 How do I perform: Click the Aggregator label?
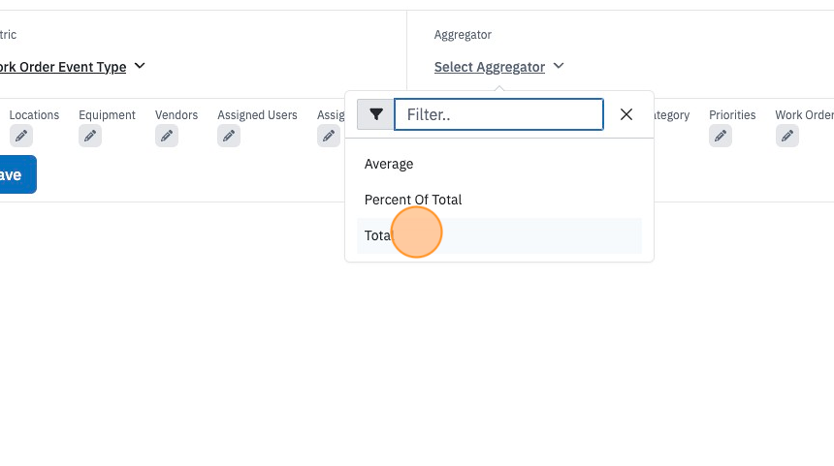point(463,35)
